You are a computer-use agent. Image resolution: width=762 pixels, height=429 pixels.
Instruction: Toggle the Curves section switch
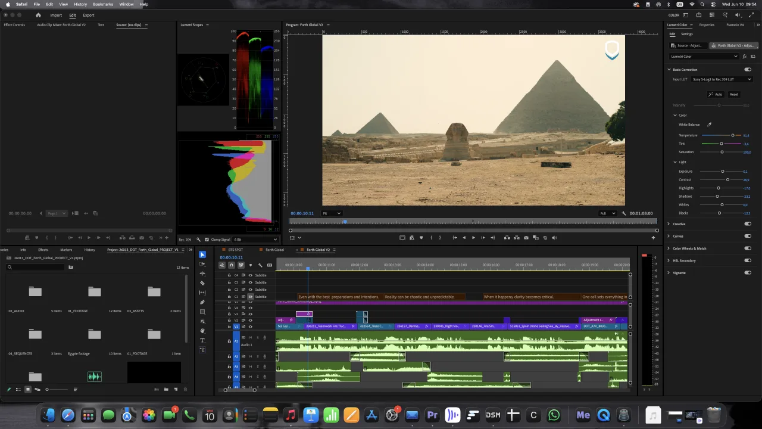point(748,236)
